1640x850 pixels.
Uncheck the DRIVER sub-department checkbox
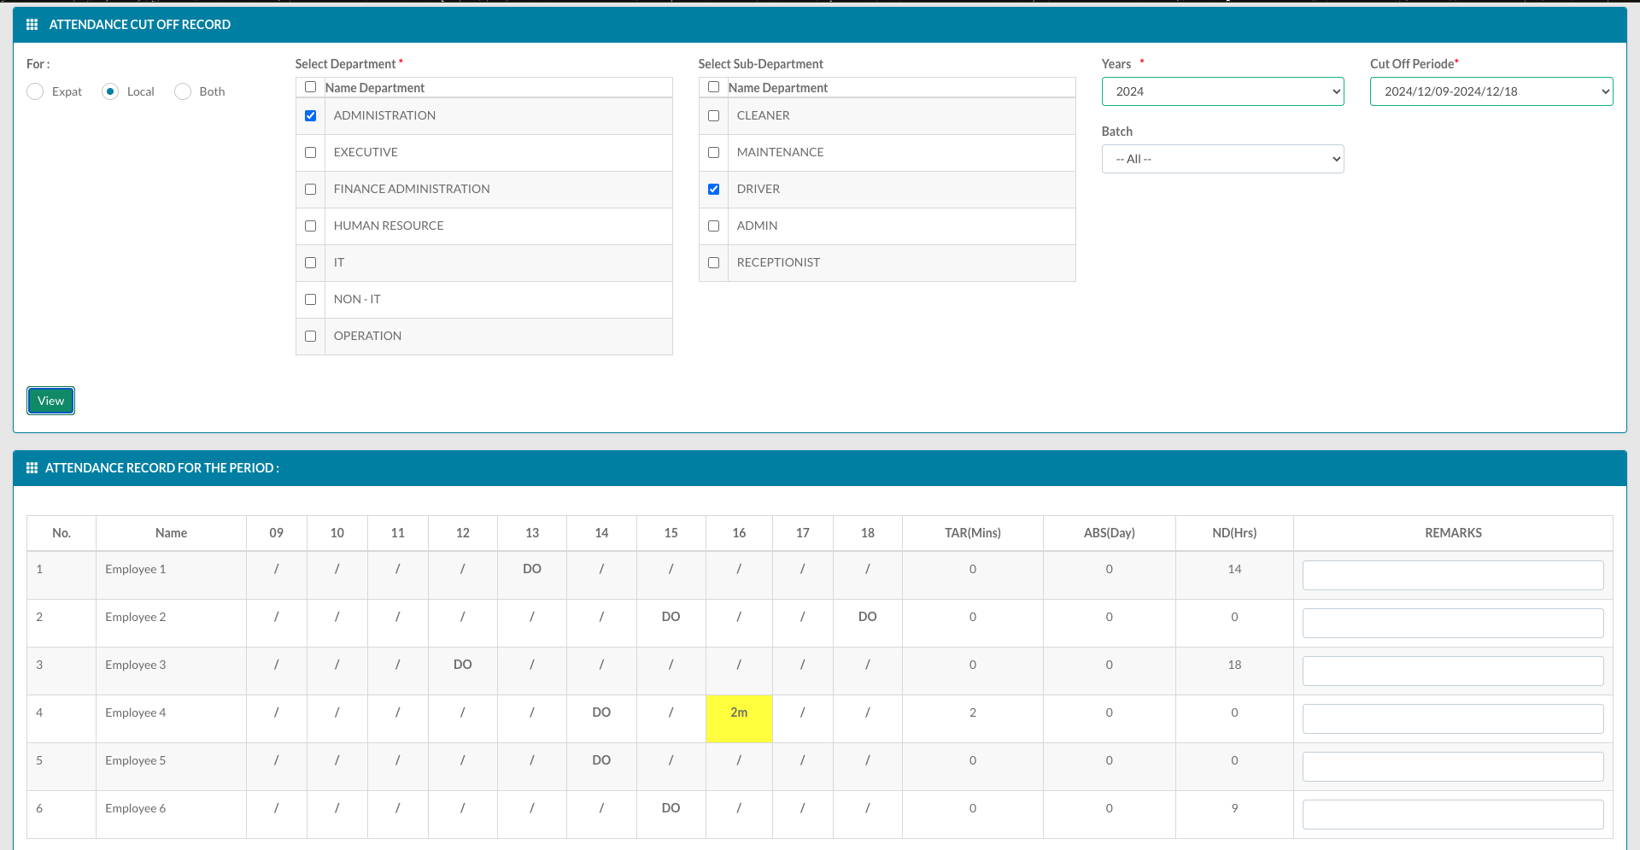[x=714, y=189]
